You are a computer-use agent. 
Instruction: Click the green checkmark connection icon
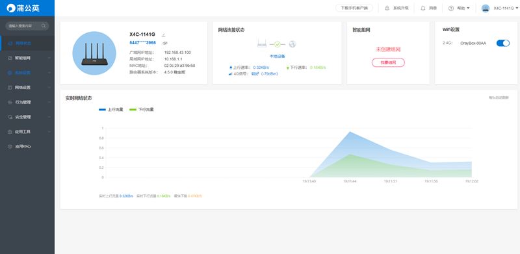click(278, 44)
